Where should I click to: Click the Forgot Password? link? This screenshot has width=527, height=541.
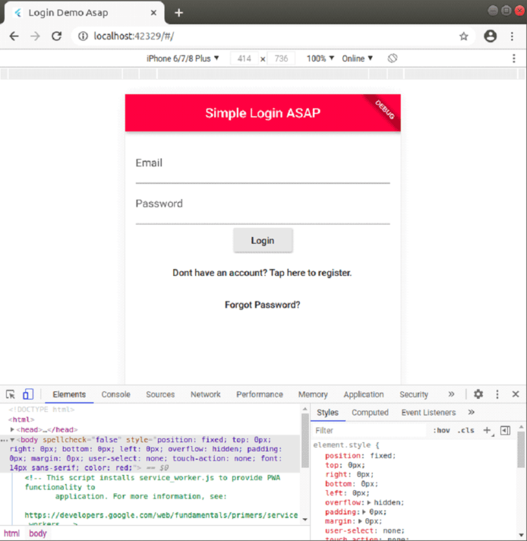[x=262, y=305]
